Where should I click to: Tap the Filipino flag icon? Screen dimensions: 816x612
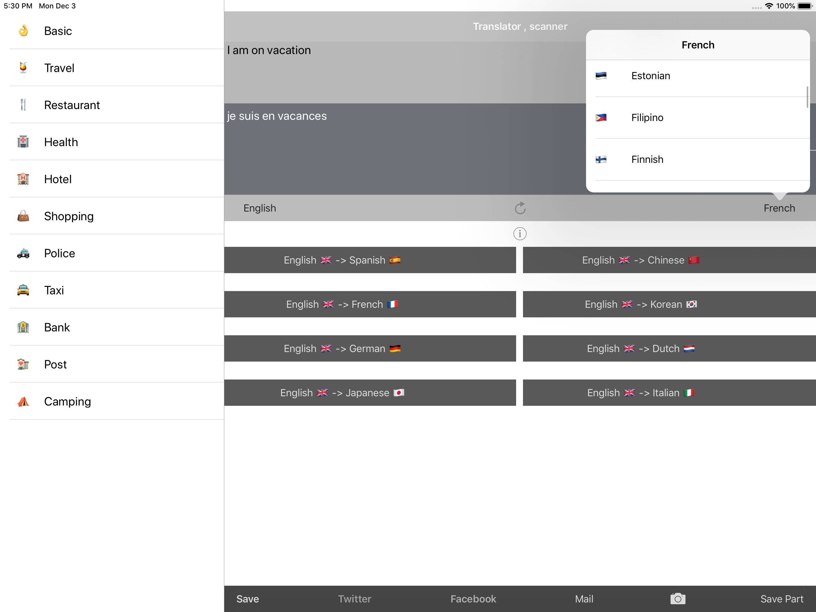pyautogui.click(x=601, y=117)
